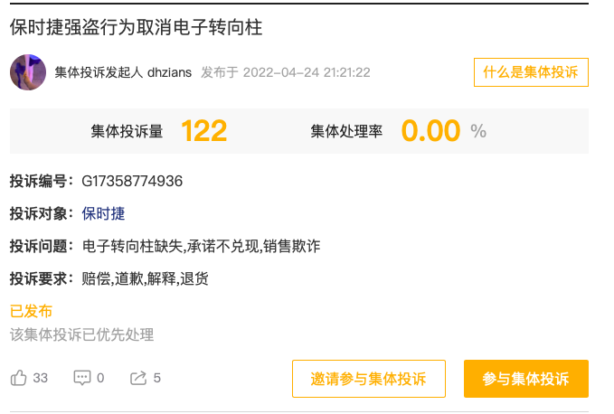Click the 投诉问题 description text
Viewport: 614px width, 414px height.
[201, 246]
